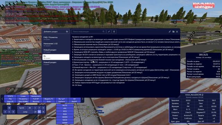Click rule 3 about Обязательное наличие масок
Image resolution: width=222 pixels, height=125 pixels.
click(96, 44)
